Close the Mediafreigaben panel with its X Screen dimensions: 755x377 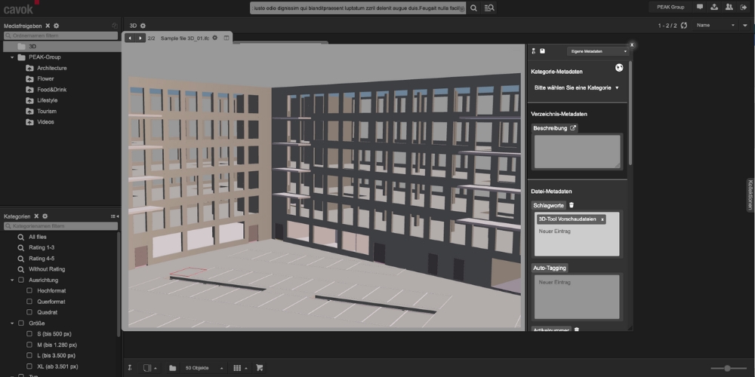[48, 26]
